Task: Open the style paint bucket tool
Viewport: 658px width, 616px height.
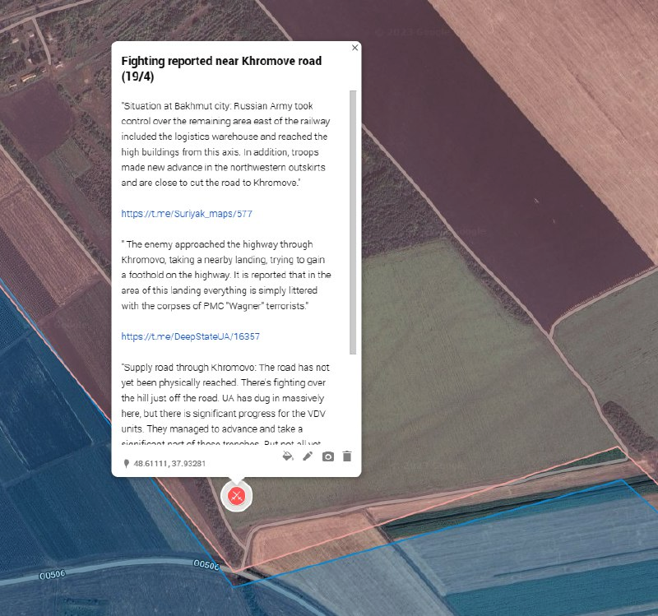Action: click(288, 456)
